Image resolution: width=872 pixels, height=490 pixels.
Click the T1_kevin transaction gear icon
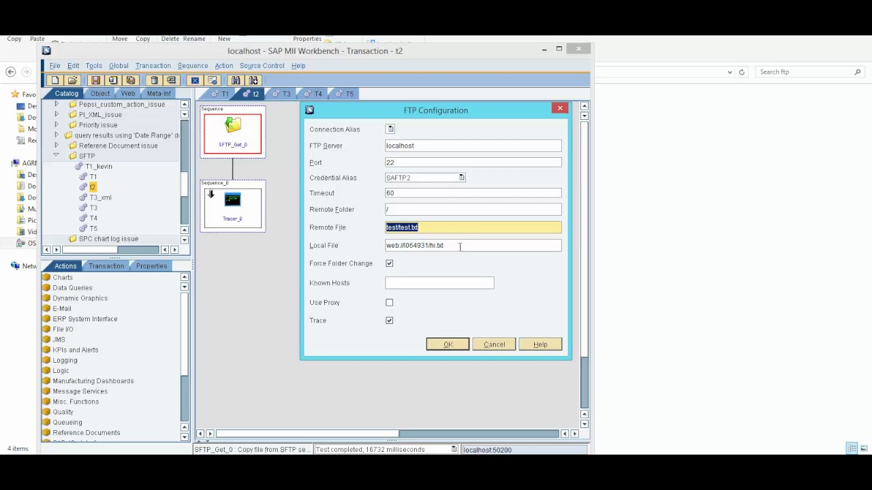point(79,166)
